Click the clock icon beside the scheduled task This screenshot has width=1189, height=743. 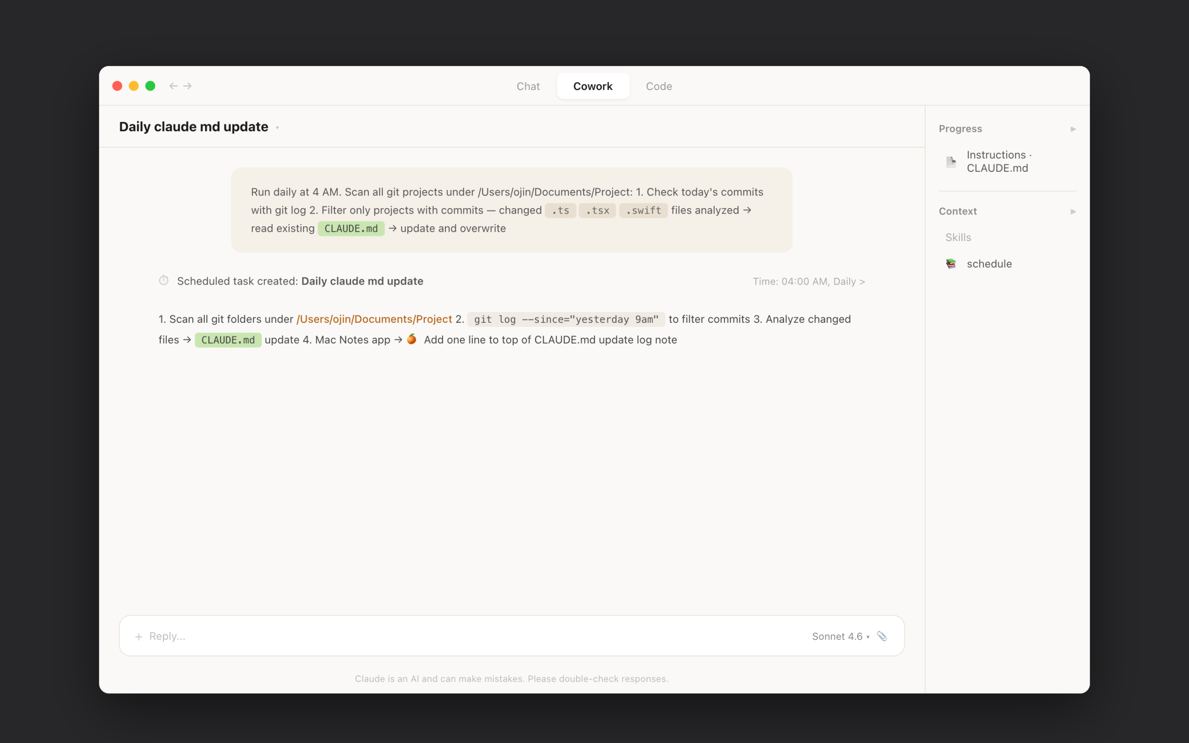click(x=163, y=280)
